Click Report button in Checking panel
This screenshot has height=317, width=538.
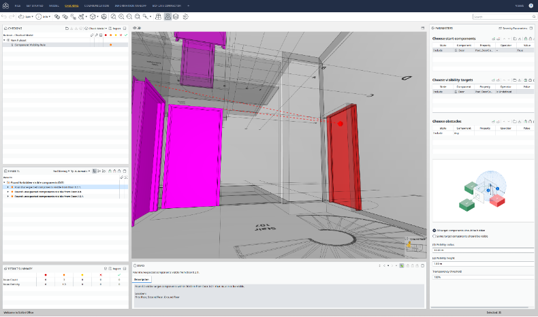click(x=115, y=28)
